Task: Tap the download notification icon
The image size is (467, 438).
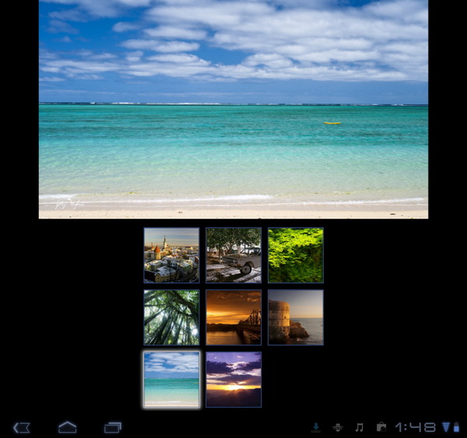Action: (316, 427)
